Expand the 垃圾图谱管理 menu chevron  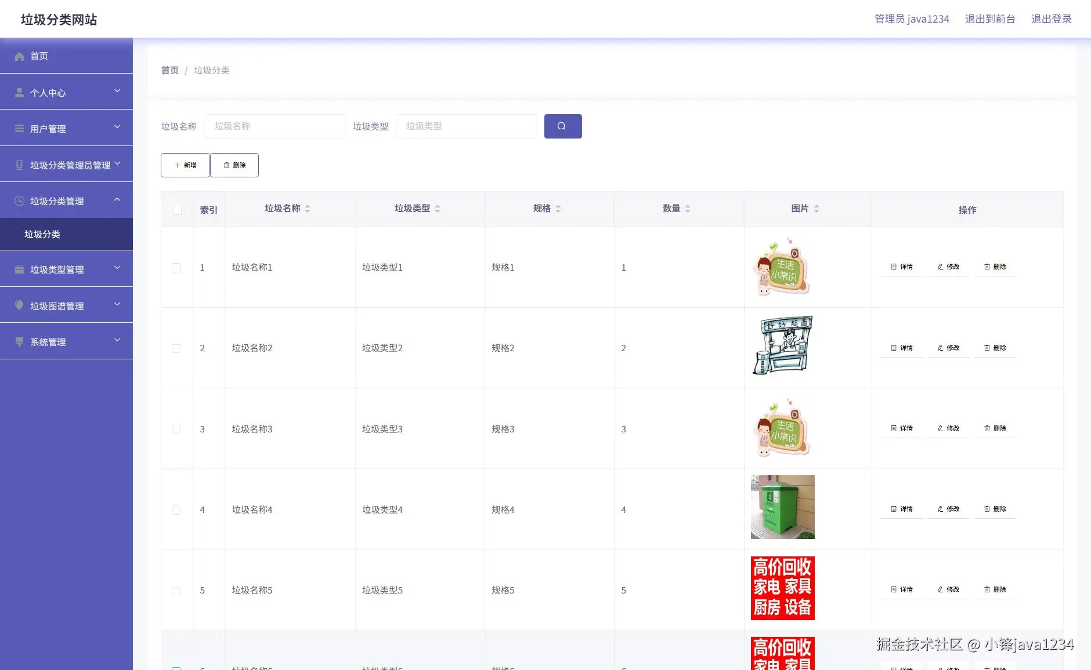click(x=117, y=304)
